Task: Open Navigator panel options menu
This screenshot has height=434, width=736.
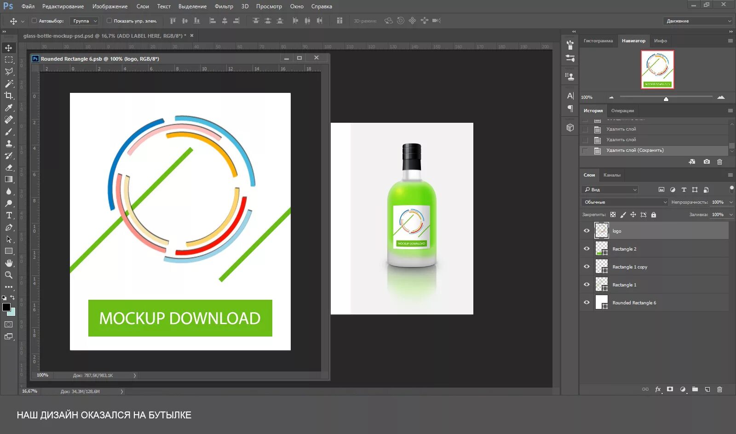Action: 730,40
